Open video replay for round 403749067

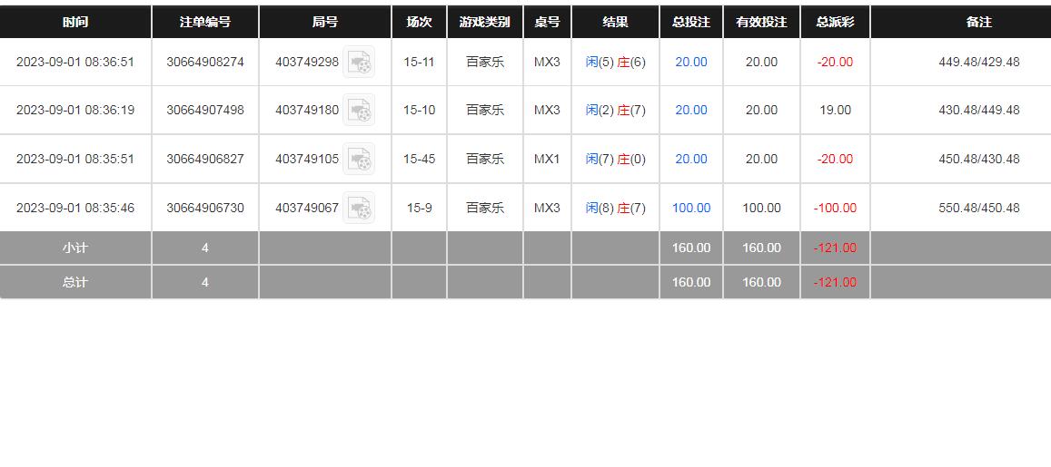tap(360, 209)
